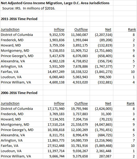Select the title cell about Net Adjusted Gross Income Migration
This screenshot has height=159, width=137.
pyautogui.click(x=55, y=3)
